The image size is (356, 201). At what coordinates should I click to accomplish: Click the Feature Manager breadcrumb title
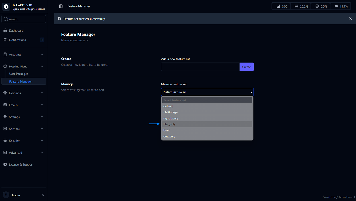(79, 6)
